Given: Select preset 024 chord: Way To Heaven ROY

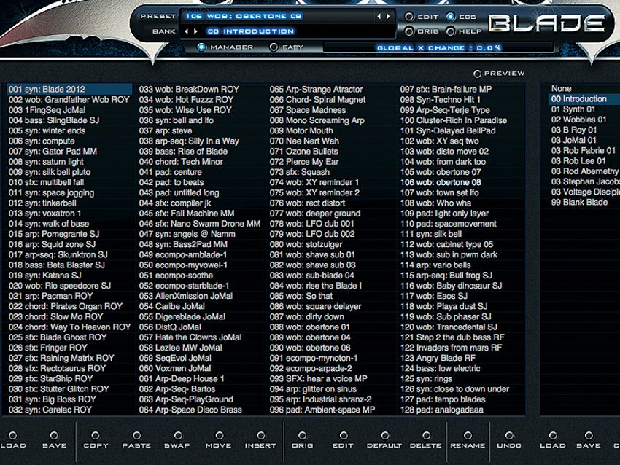Looking at the screenshot, I should click(69, 327).
